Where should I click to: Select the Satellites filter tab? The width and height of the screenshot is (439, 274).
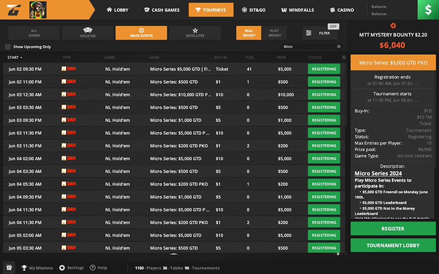(x=195, y=33)
